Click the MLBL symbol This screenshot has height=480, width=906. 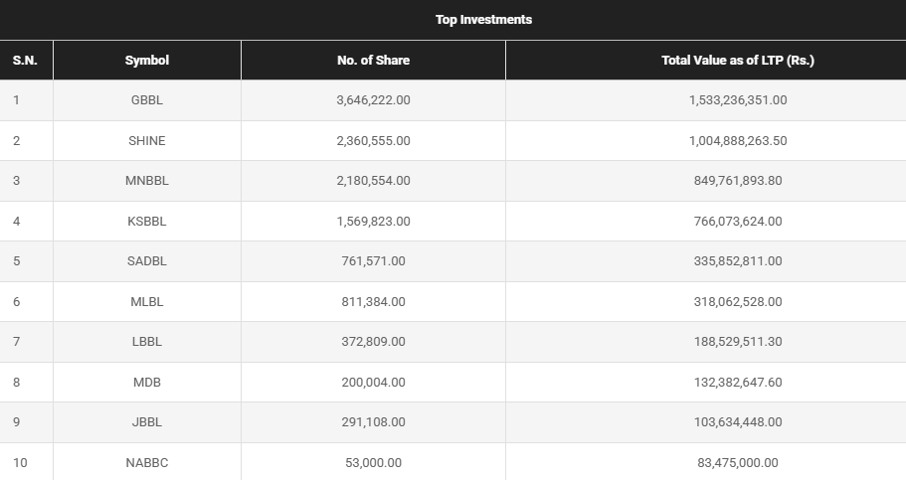tap(147, 302)
